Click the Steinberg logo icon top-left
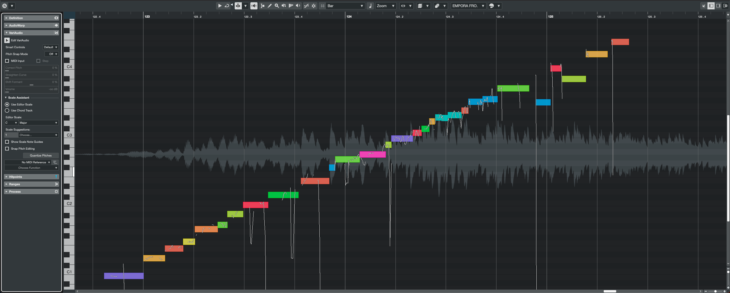 (x=5, y=6)
